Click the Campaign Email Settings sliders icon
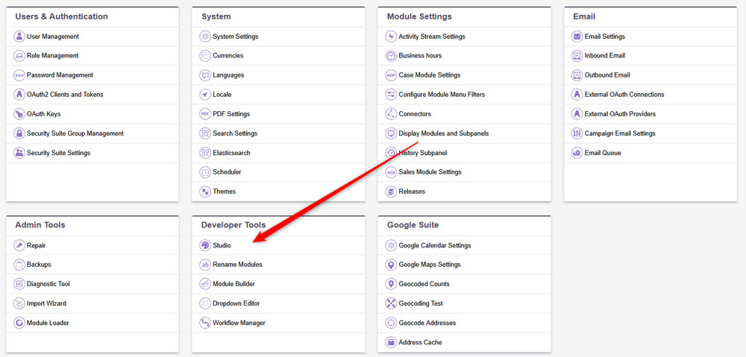Viewport: 746px width, 357px height. tap(577, 133)
